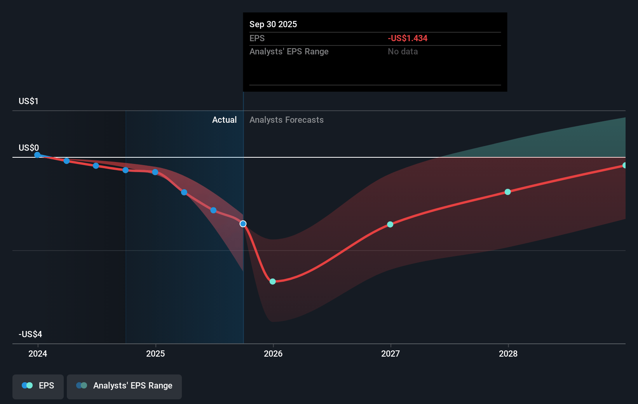Click the forecast EPS point at 2027
The width and height of the screenshot is (638, 404).
click(390, 225)
